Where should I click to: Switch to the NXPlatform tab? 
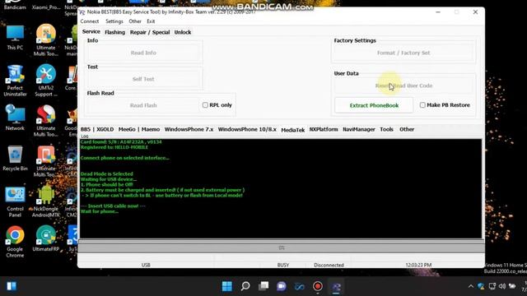click(x=324, y=129)
